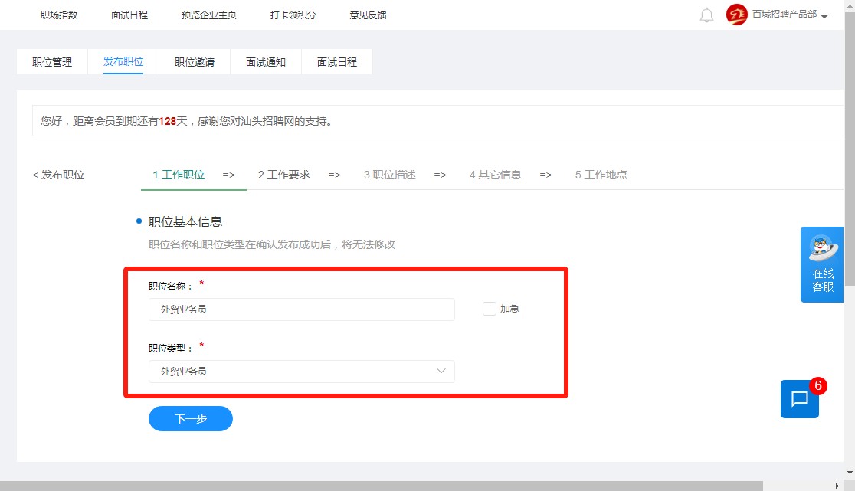This screenshot has width=855, height=491.
Task: Click the 打卡领积分 link
Action: (293, 15)
